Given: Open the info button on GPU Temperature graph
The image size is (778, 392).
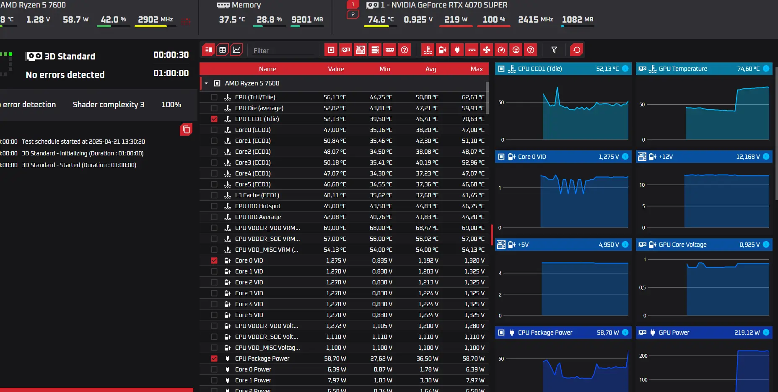Looking at the screenshot, I should click(x=766, y=69).
